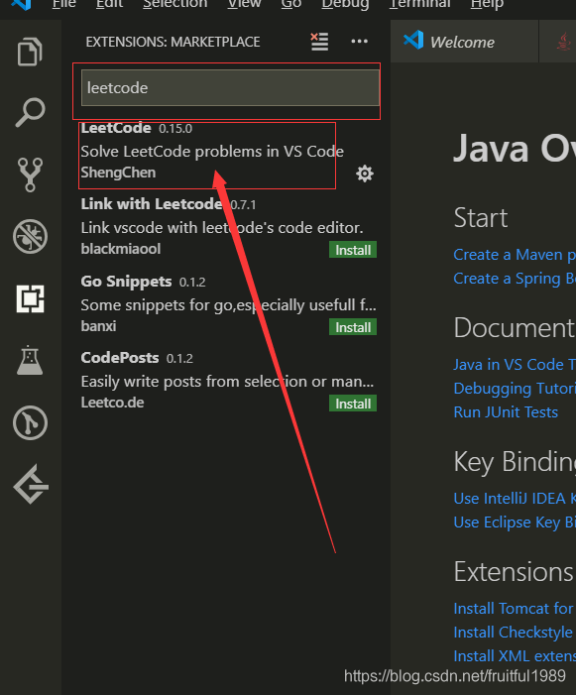Open the Help menu
576x695 pixels.
tap(487, 4)
